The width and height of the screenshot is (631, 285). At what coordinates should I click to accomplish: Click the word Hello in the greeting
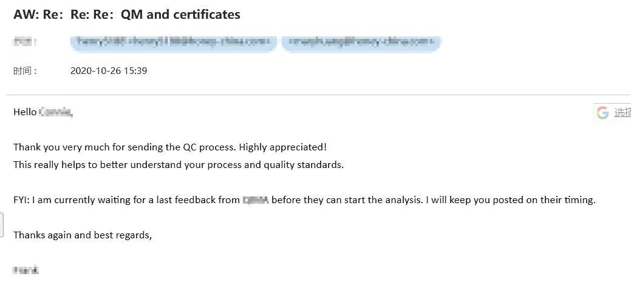25,112
